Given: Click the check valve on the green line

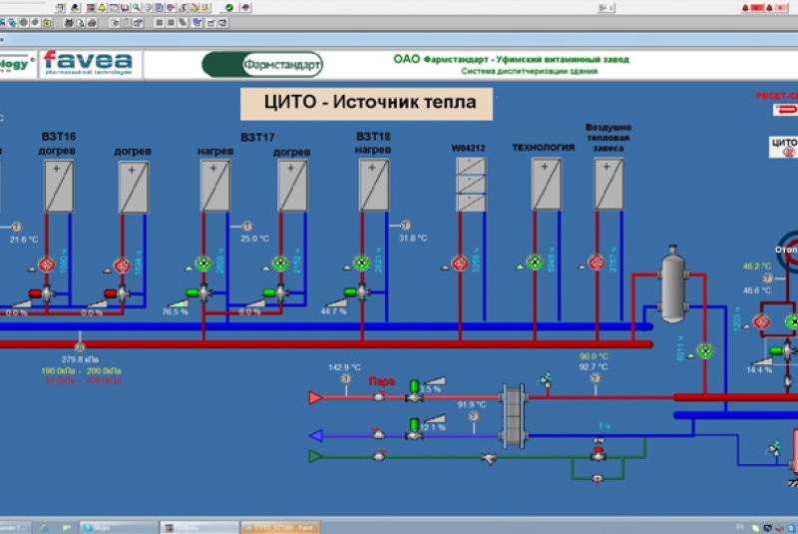Looking at the screenshot, I should coord(489,459).
